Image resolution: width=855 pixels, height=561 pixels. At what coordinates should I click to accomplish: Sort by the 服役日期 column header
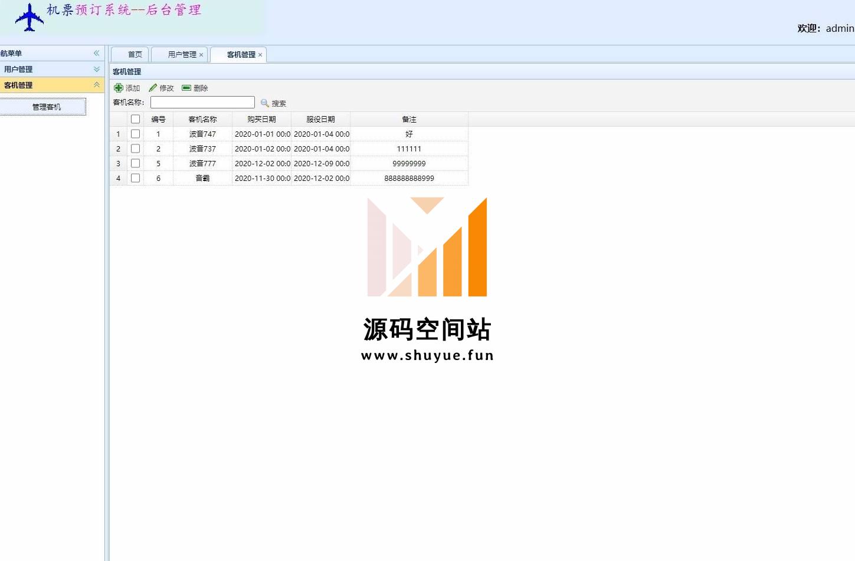click(320, 119)
